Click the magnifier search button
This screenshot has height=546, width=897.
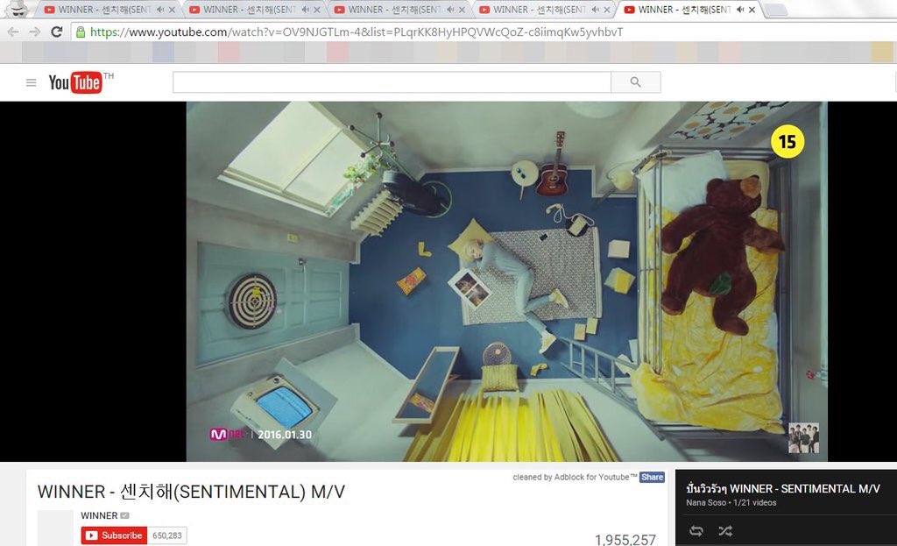pos(636,82)
